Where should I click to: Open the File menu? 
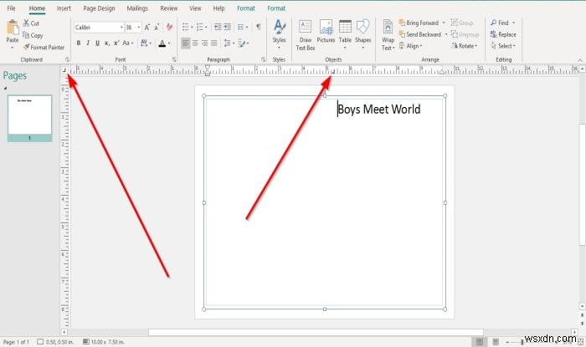click(11, 8)
